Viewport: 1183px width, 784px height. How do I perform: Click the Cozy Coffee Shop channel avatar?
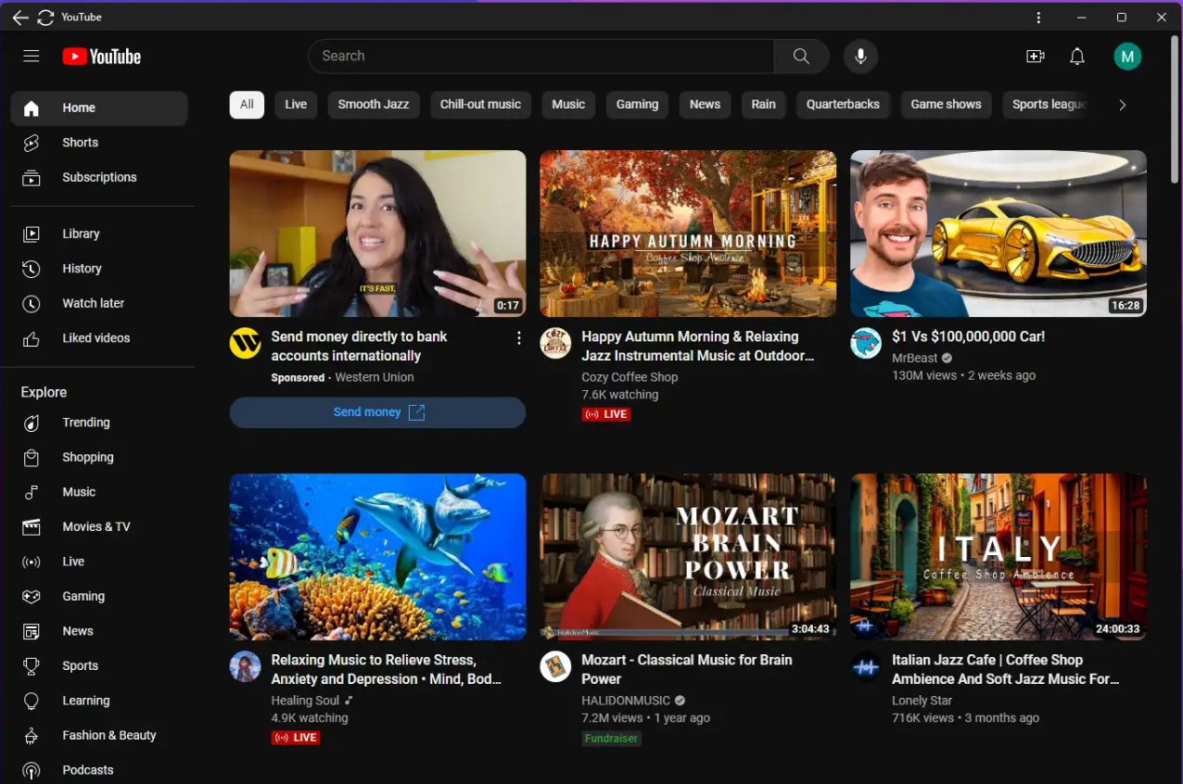tap(555, 343)
